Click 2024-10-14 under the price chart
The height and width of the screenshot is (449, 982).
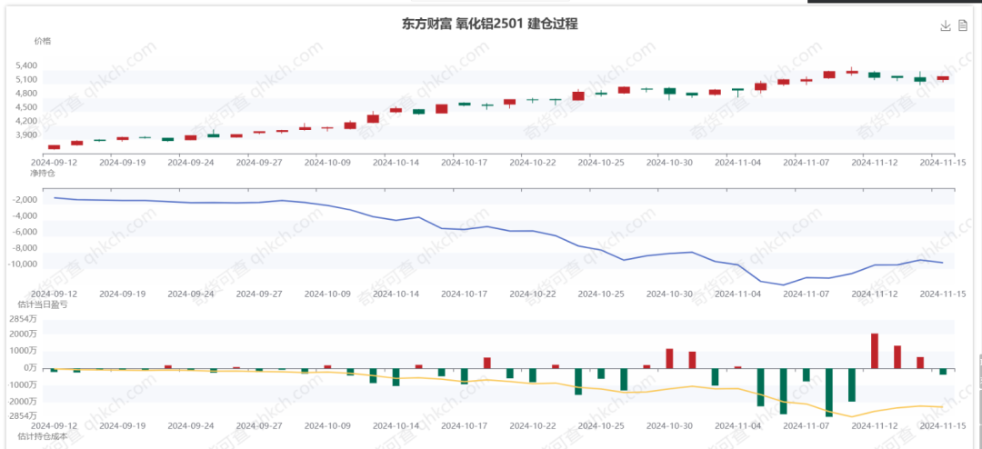(396, 162)
